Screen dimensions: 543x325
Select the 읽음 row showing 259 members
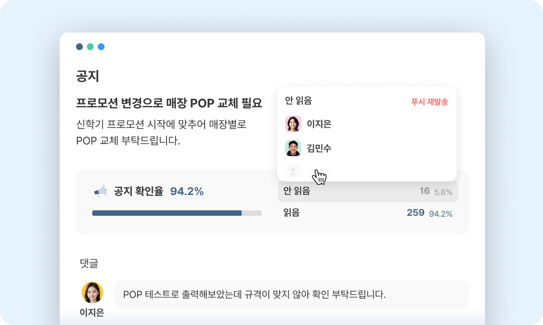click(367, 213)
